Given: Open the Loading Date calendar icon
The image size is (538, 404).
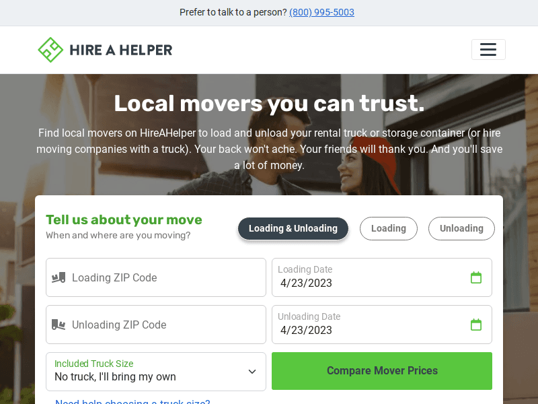Looking at the screenshot, I should [476, 277].
